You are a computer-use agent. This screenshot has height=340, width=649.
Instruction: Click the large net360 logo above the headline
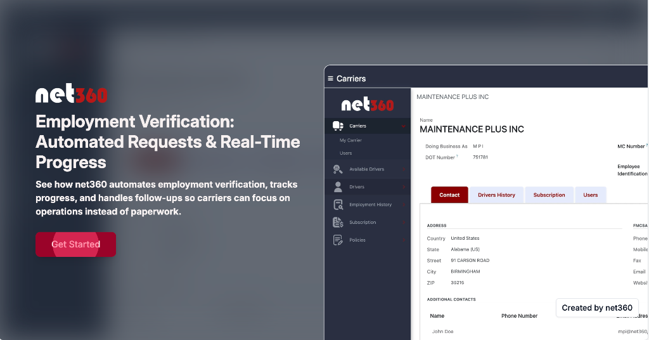point(71,93)
